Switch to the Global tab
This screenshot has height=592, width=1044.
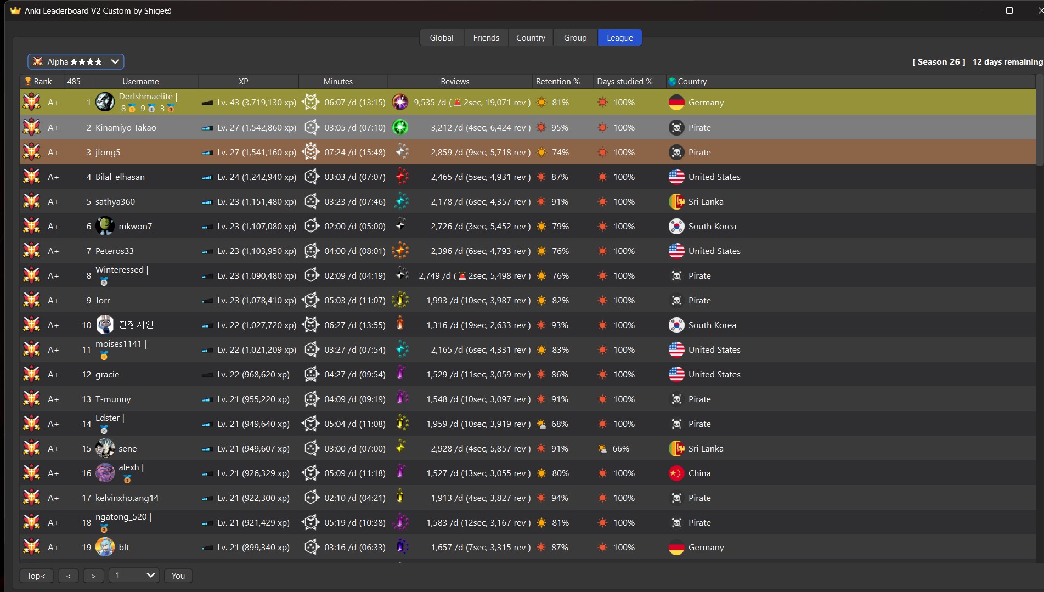point(442,38)
